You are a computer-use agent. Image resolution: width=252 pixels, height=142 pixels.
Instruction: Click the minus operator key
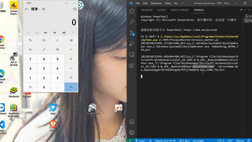[x=71, y=68]
